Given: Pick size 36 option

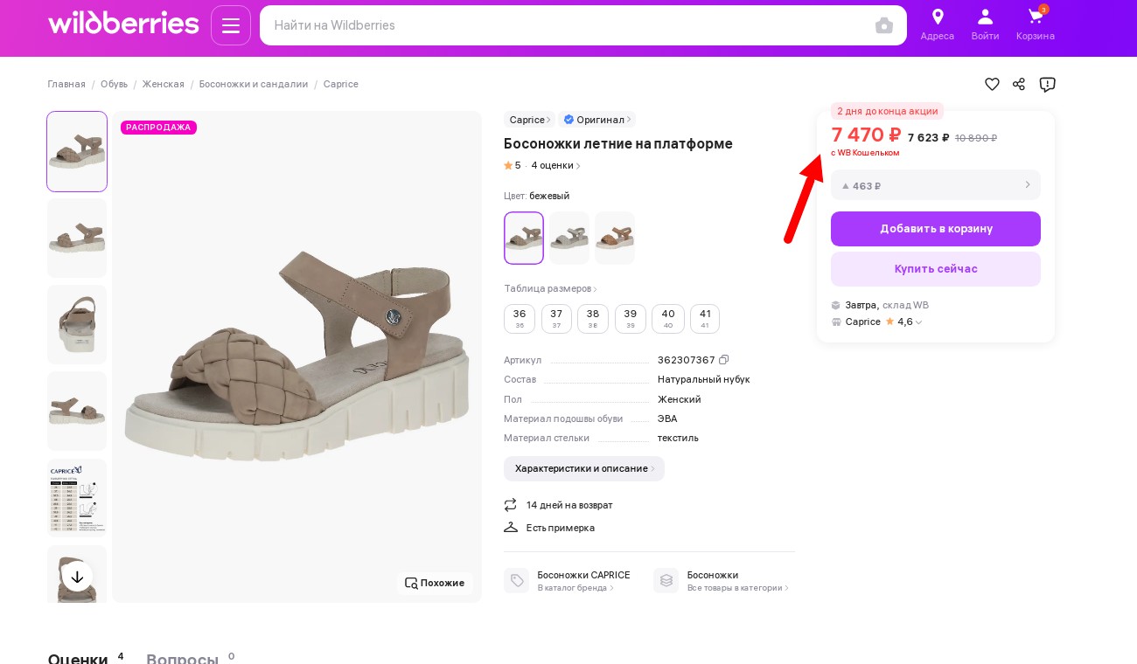Looking at the screenshot, I should [520, 319].
